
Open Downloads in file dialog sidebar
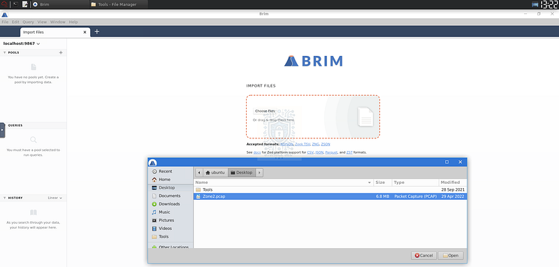click(170, 204)
